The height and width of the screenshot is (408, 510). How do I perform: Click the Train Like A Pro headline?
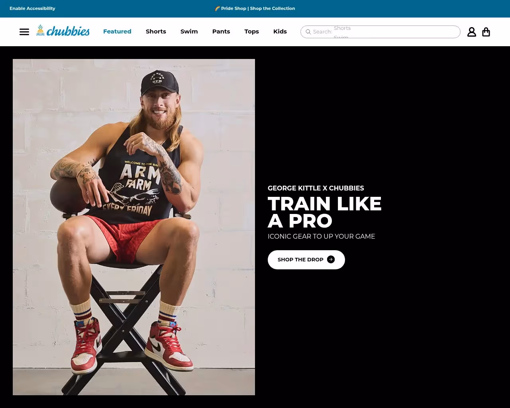325,212
